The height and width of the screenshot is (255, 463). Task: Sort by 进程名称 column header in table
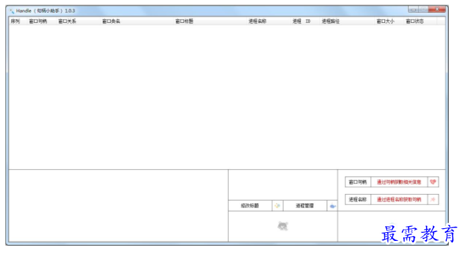coord(268,21)
